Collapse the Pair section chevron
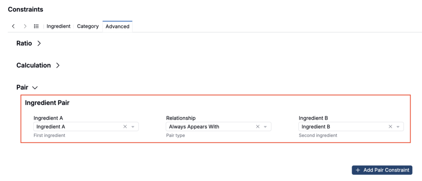Screen dimensions: 422x181 [35, 88]
